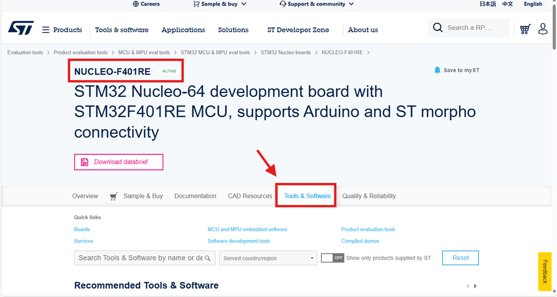Click the NUCLEO-F401RE product title
557x297 pixels.
(112, 72)
